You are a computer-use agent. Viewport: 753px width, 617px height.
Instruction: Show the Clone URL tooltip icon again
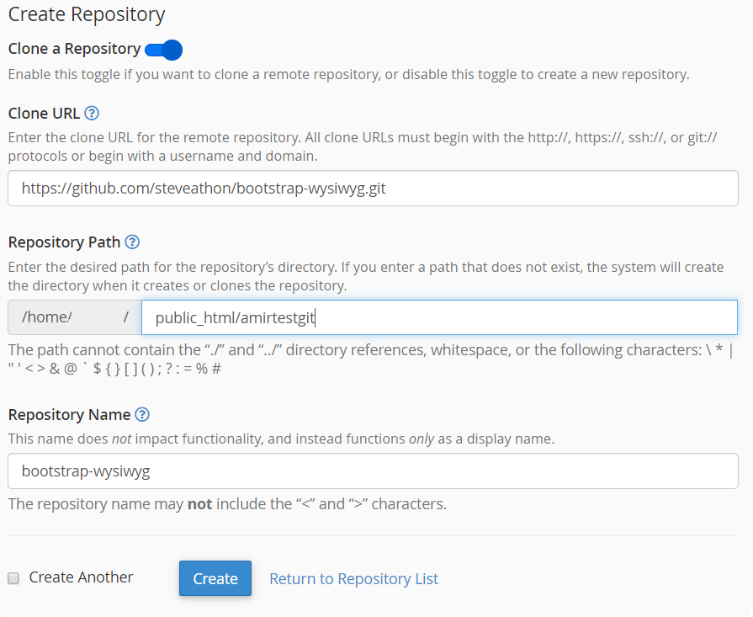point(92,113)
